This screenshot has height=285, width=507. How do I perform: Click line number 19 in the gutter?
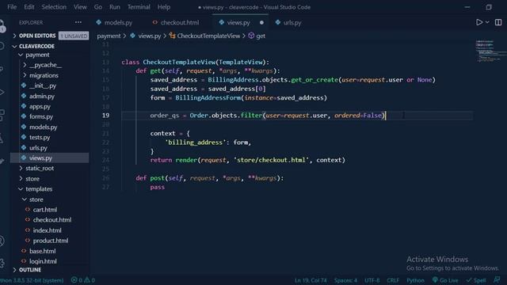pos(105,116)
